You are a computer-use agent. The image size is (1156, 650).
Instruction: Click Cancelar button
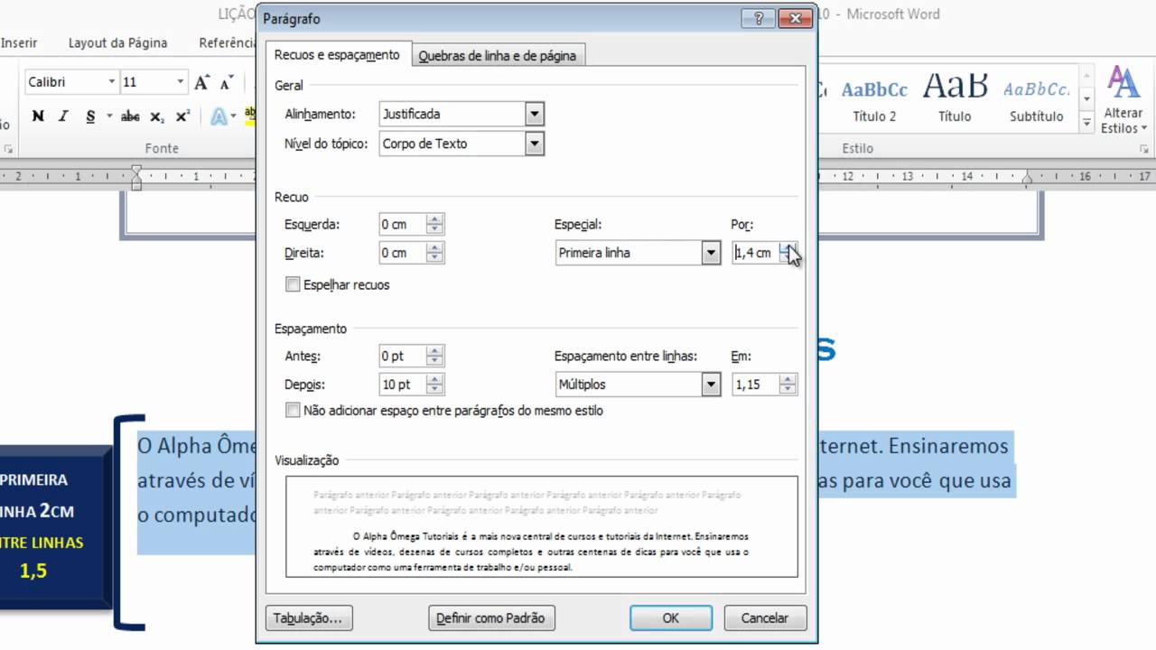764,618
